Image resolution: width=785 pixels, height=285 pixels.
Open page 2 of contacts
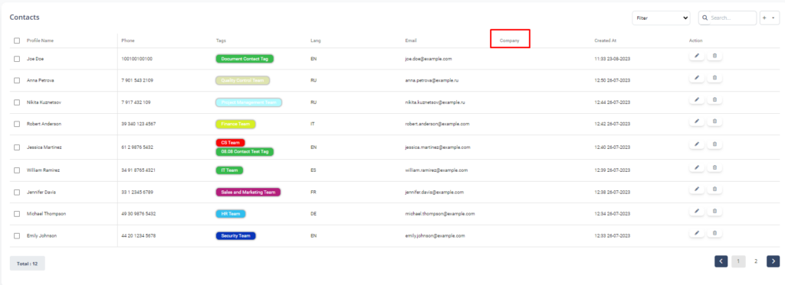(x=756, y=261)
